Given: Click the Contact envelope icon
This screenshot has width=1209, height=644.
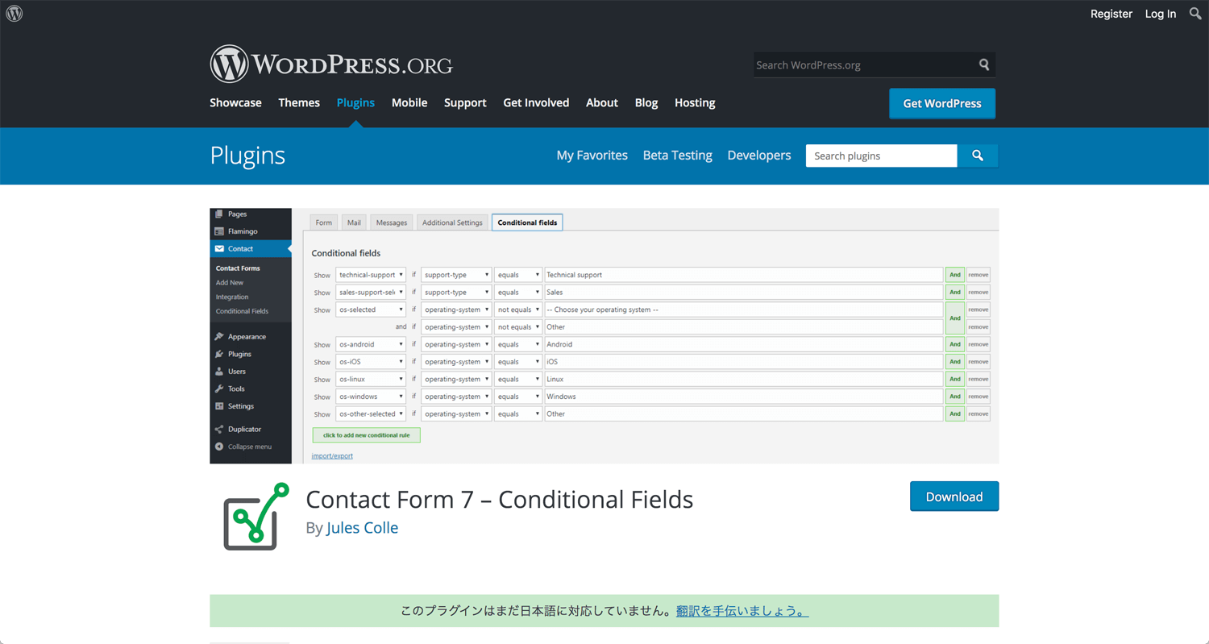Looking at the screenshot, I should (219, 249).
